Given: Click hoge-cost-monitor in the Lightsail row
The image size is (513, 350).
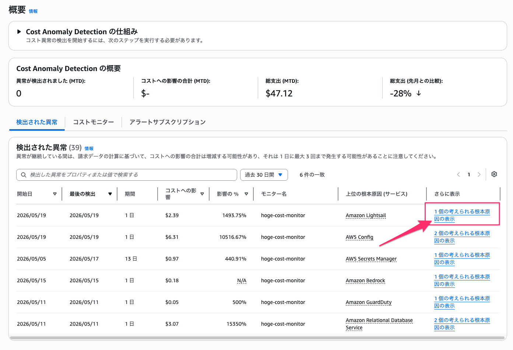Looking at the screenshot, I should pos(283,215).
